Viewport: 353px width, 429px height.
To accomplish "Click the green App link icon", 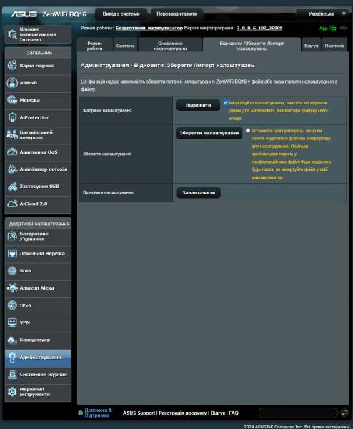I will click(x=323, y=29).
